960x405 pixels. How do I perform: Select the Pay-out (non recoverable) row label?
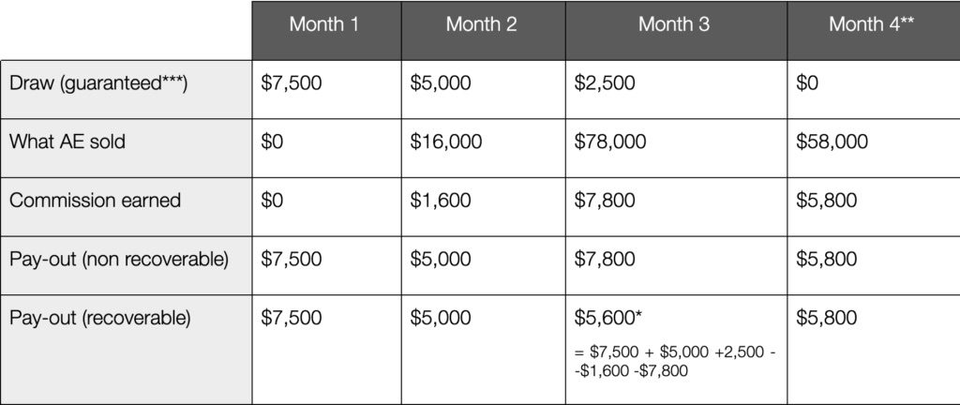[x=119, y=260]
